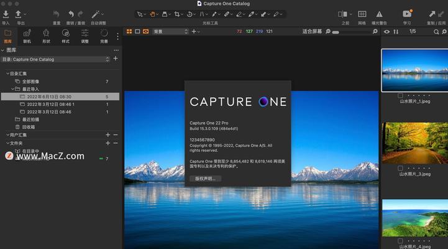
Task: Collapse the 用户汇集 section
Action: (7, 134)
